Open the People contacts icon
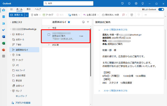Screen dimensions: 167x106 4,23
